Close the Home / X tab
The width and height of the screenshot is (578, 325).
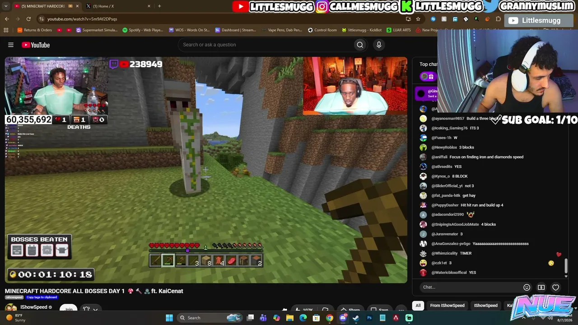149,6
